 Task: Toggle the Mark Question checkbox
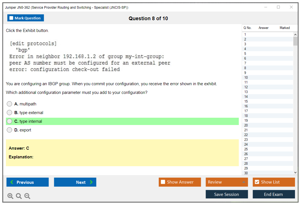(x=12, y=18)
